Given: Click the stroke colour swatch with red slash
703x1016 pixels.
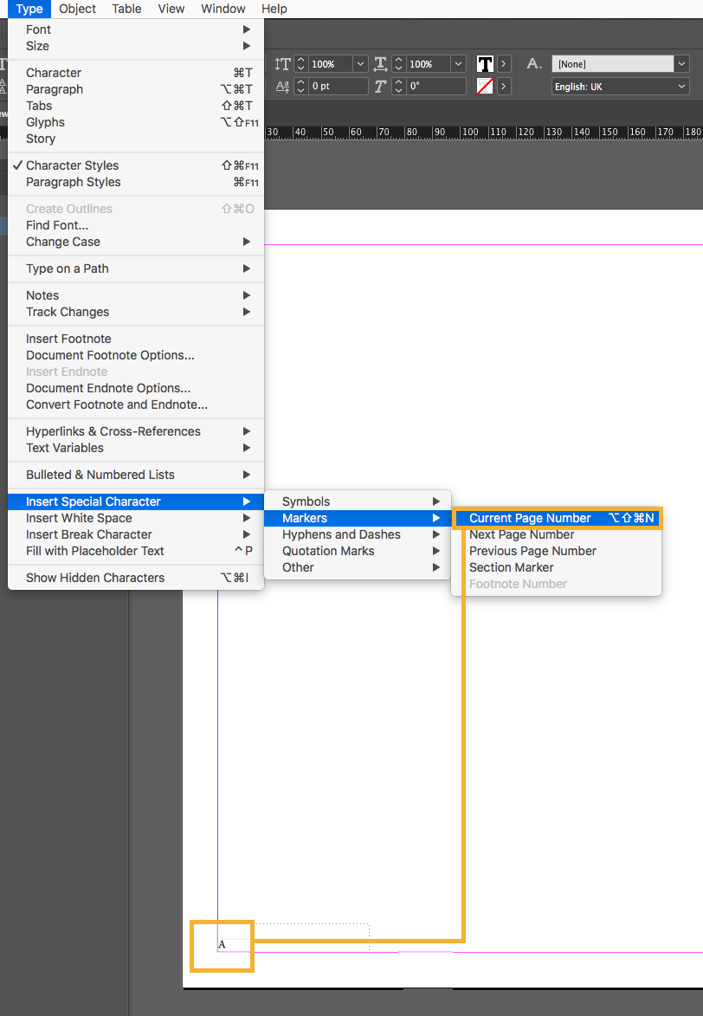Looking at the screenshot, I should [x=485, y=87].
